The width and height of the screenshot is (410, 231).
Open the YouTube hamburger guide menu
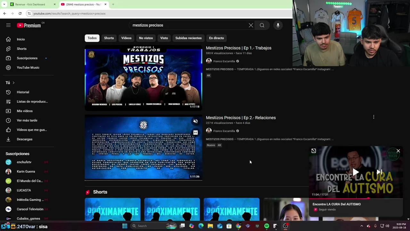pos(8,25)
